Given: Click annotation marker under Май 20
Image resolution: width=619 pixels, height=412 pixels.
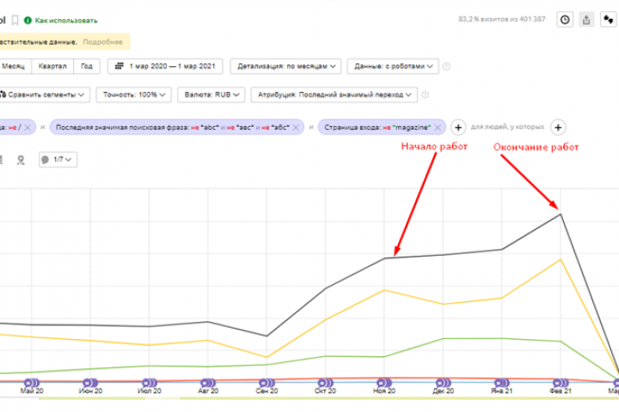Looking at the screenshot, I should (32, 383).
